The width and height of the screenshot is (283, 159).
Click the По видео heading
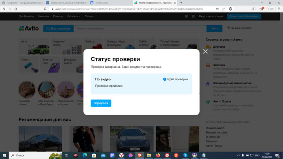tap(103, 79)
